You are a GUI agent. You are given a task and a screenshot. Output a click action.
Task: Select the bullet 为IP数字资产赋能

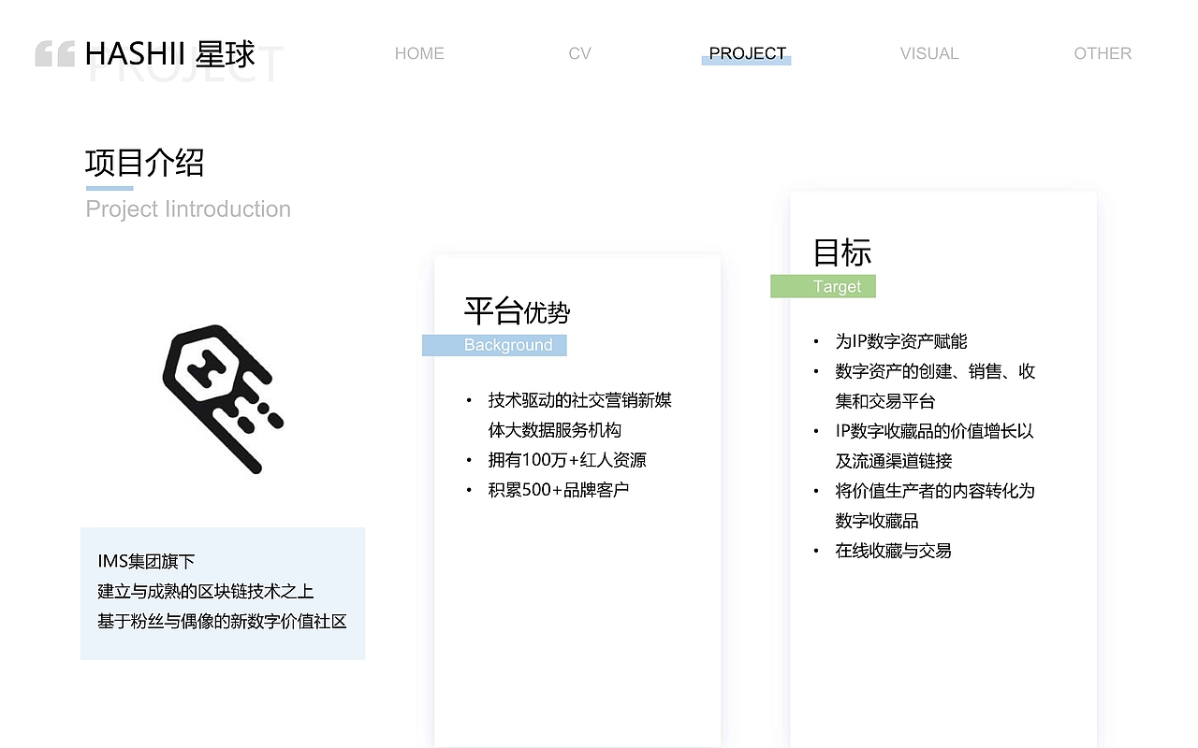(901, 341)
